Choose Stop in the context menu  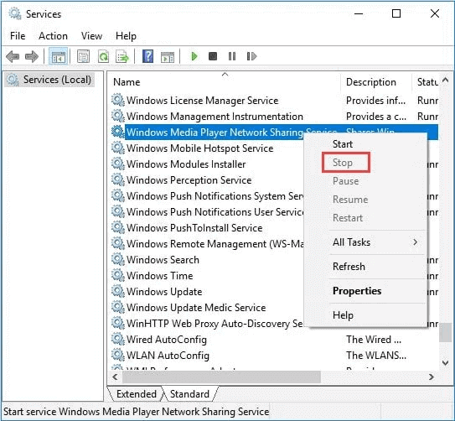[x=343, y=163]
